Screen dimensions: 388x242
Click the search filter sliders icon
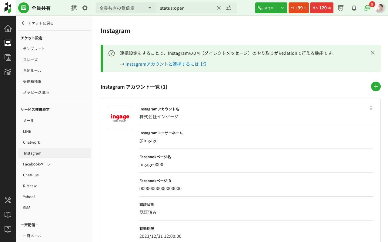pyautogui.click(x=229, y=8)
